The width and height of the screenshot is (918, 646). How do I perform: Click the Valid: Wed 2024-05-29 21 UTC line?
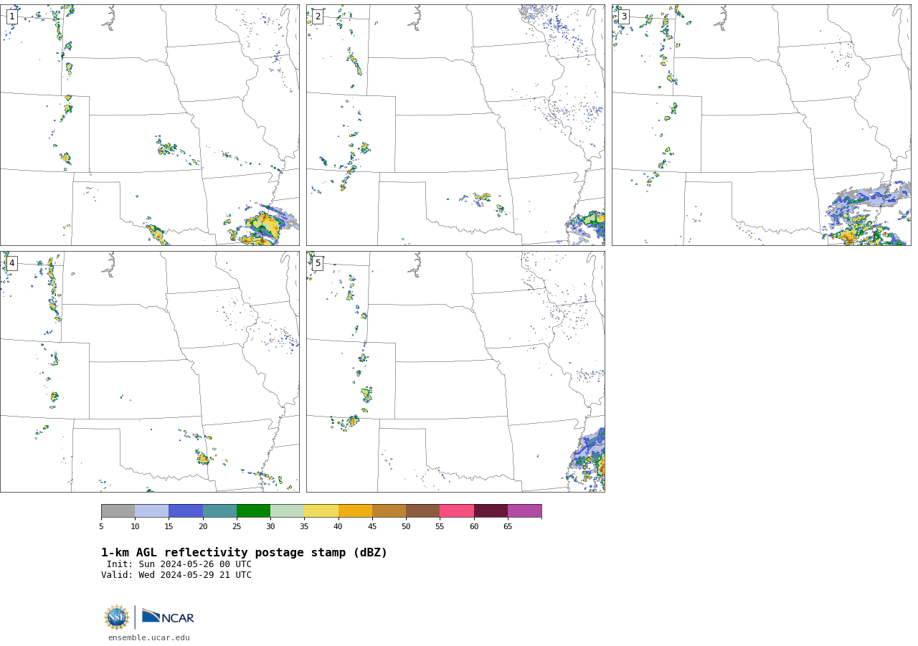click(176, 575)
